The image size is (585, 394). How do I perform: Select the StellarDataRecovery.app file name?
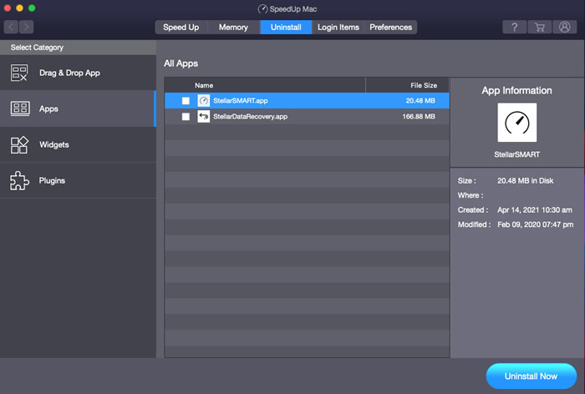pyautogui.click(x=251, y=117)
